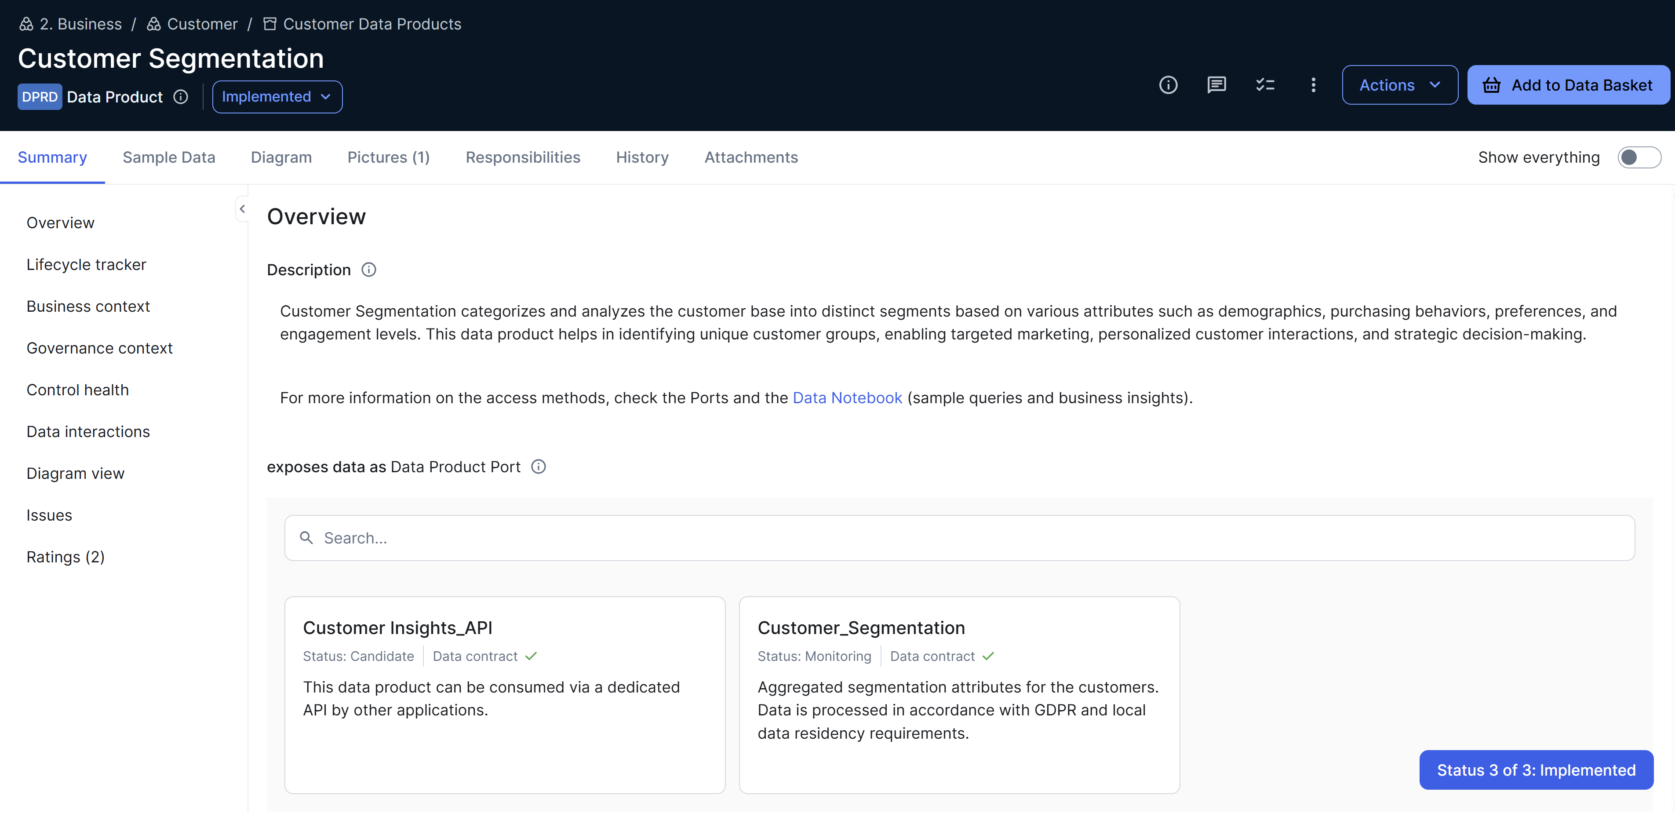This screenshot has width=1675, height=813.
Task: Open the Pictures (1) tab
Action: 388,157
